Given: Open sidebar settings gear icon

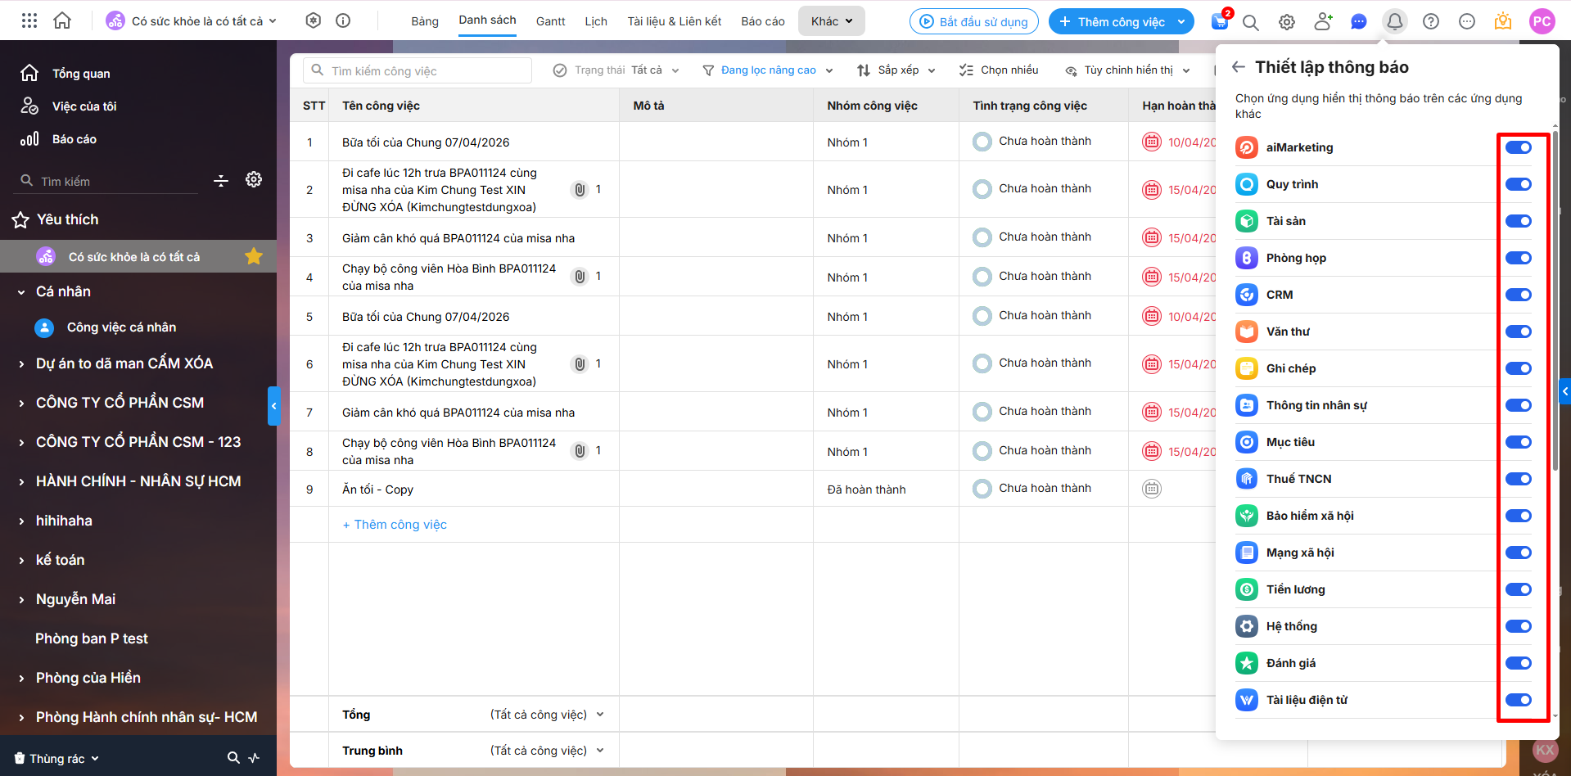Looking at the screenshot, I should [x=254, y=180].
